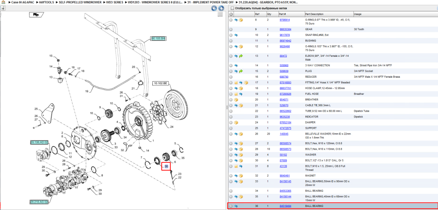
Task: Open the last breadcrumb, 31.220.AG[04] - GEARBOX, PTO ASSY
Action: [268, 2]
